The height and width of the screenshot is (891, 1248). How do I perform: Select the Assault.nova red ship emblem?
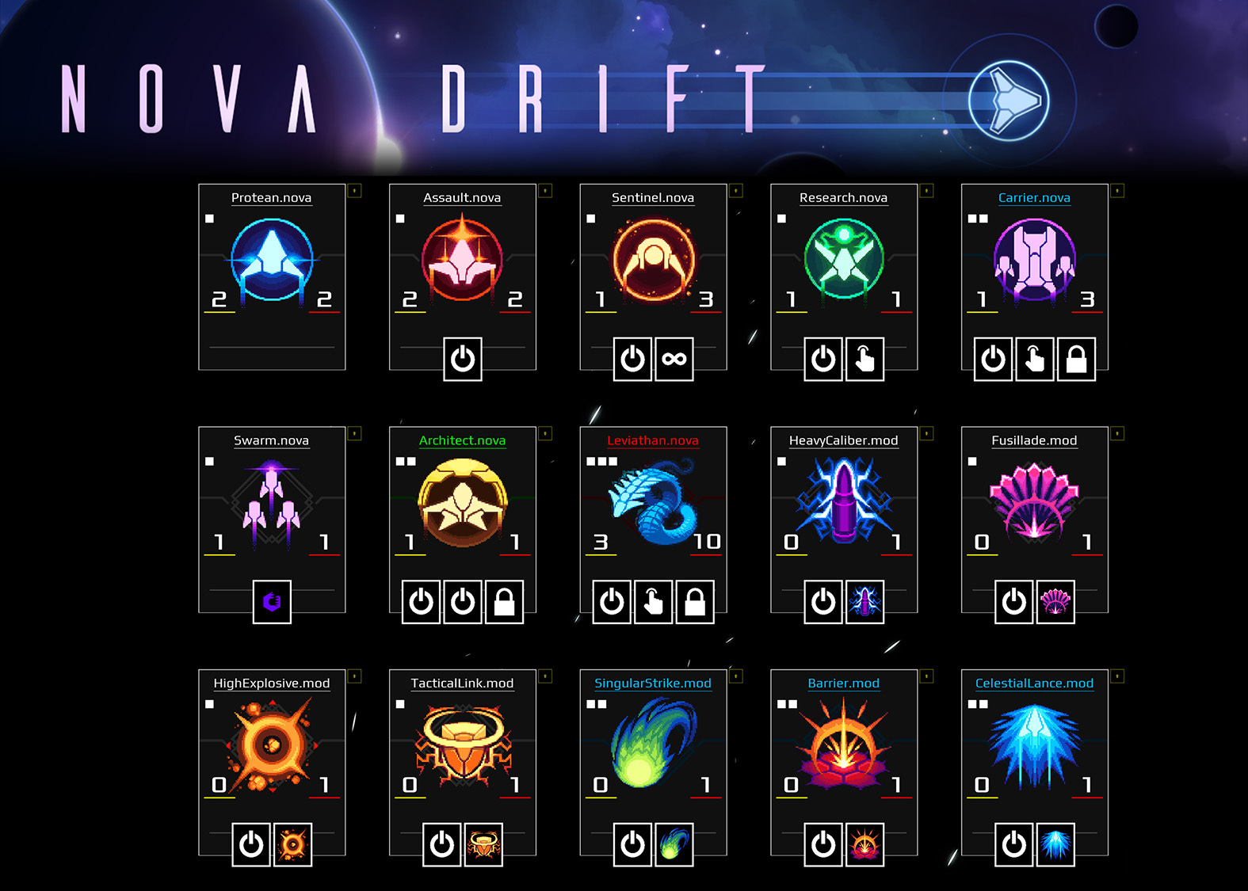[462, 260]
